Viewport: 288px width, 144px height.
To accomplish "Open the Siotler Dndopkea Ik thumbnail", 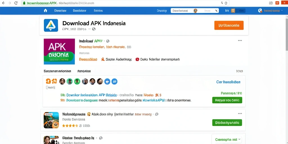I will point(51,140).
